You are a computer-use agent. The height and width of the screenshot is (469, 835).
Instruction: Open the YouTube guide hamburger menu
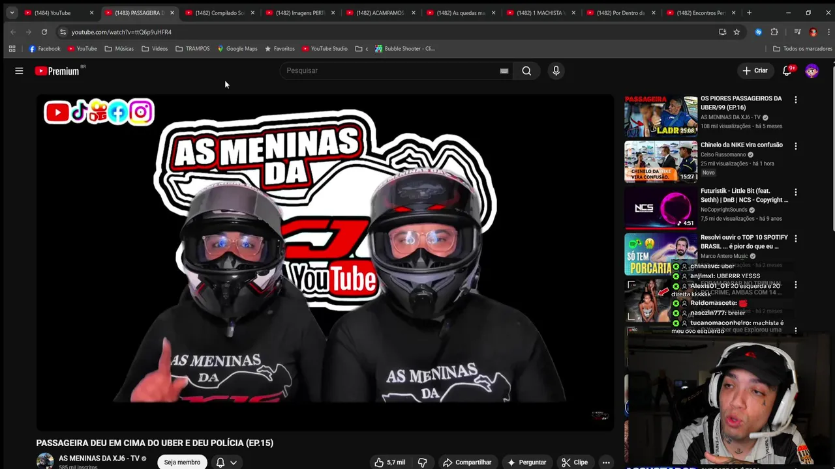point(19,70)
